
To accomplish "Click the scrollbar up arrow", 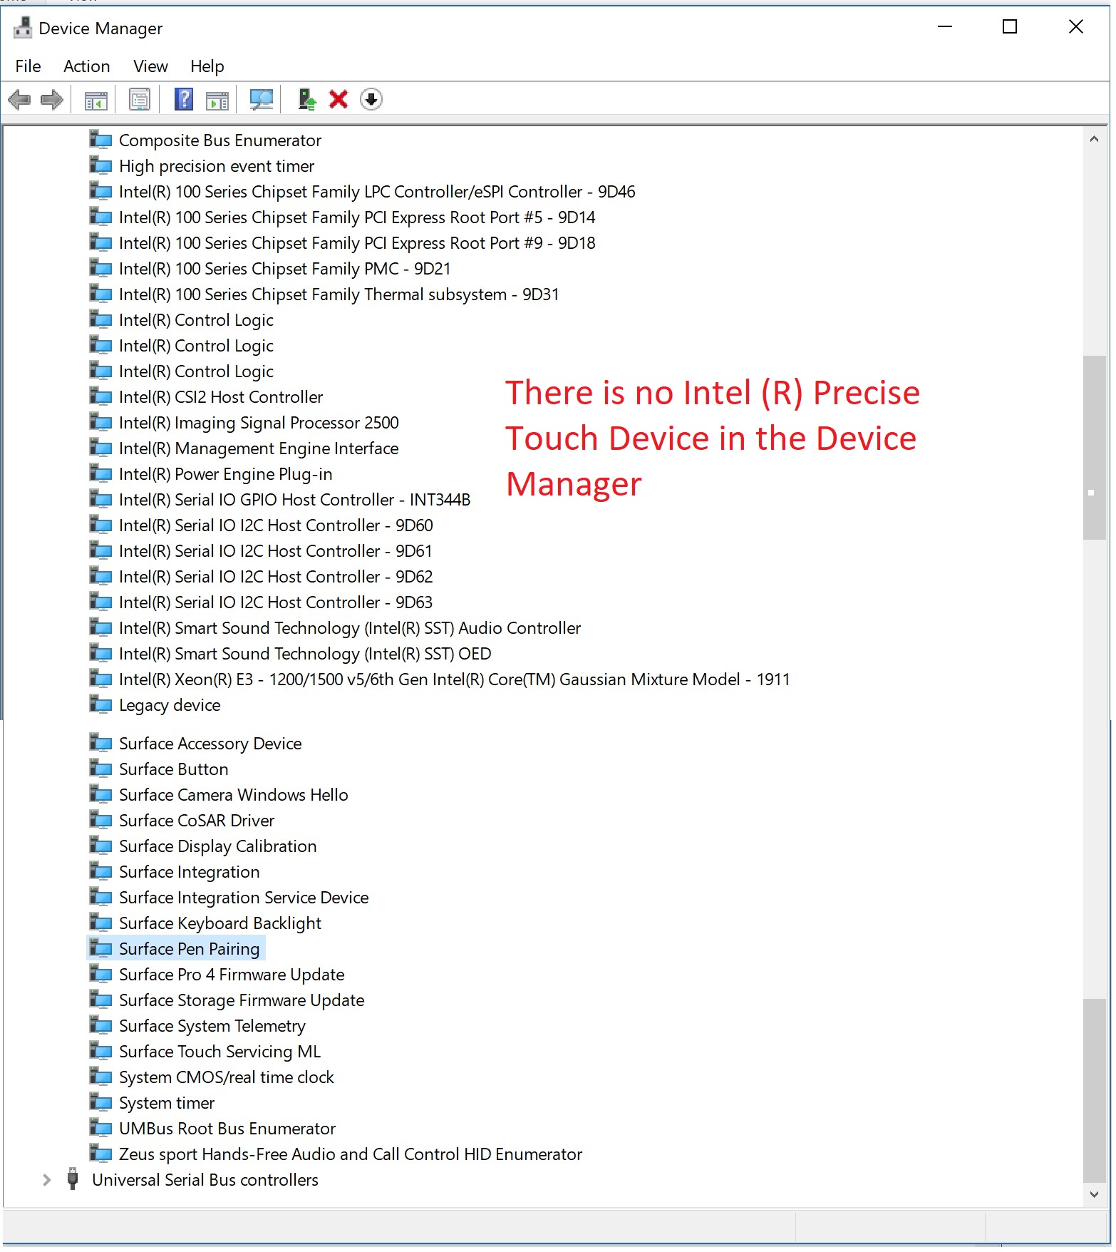I will (x=1094, y=139).
